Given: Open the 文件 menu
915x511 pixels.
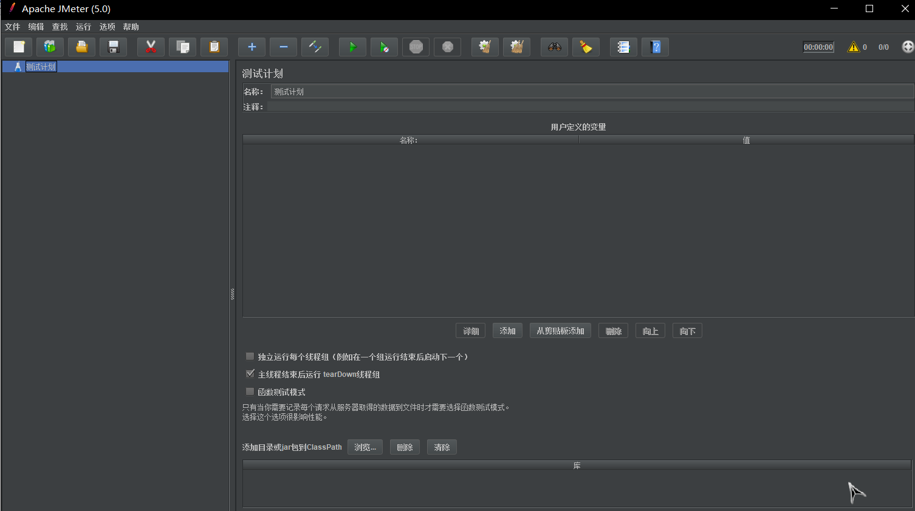Looking at the screenshot, I should click(x=13, y=27).
